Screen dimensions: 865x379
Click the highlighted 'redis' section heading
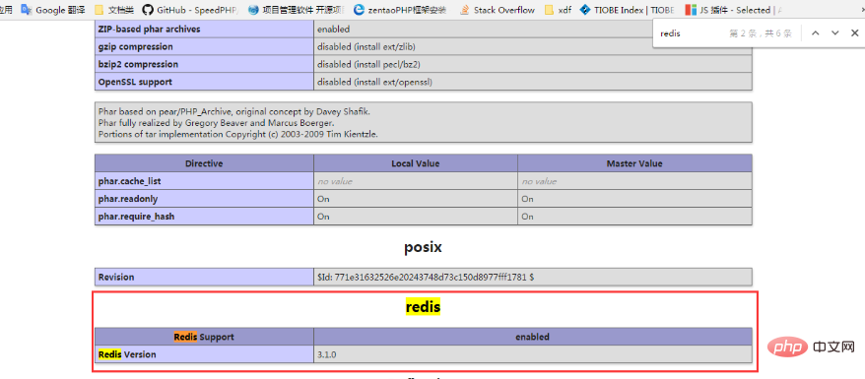(x=423, y=307)
